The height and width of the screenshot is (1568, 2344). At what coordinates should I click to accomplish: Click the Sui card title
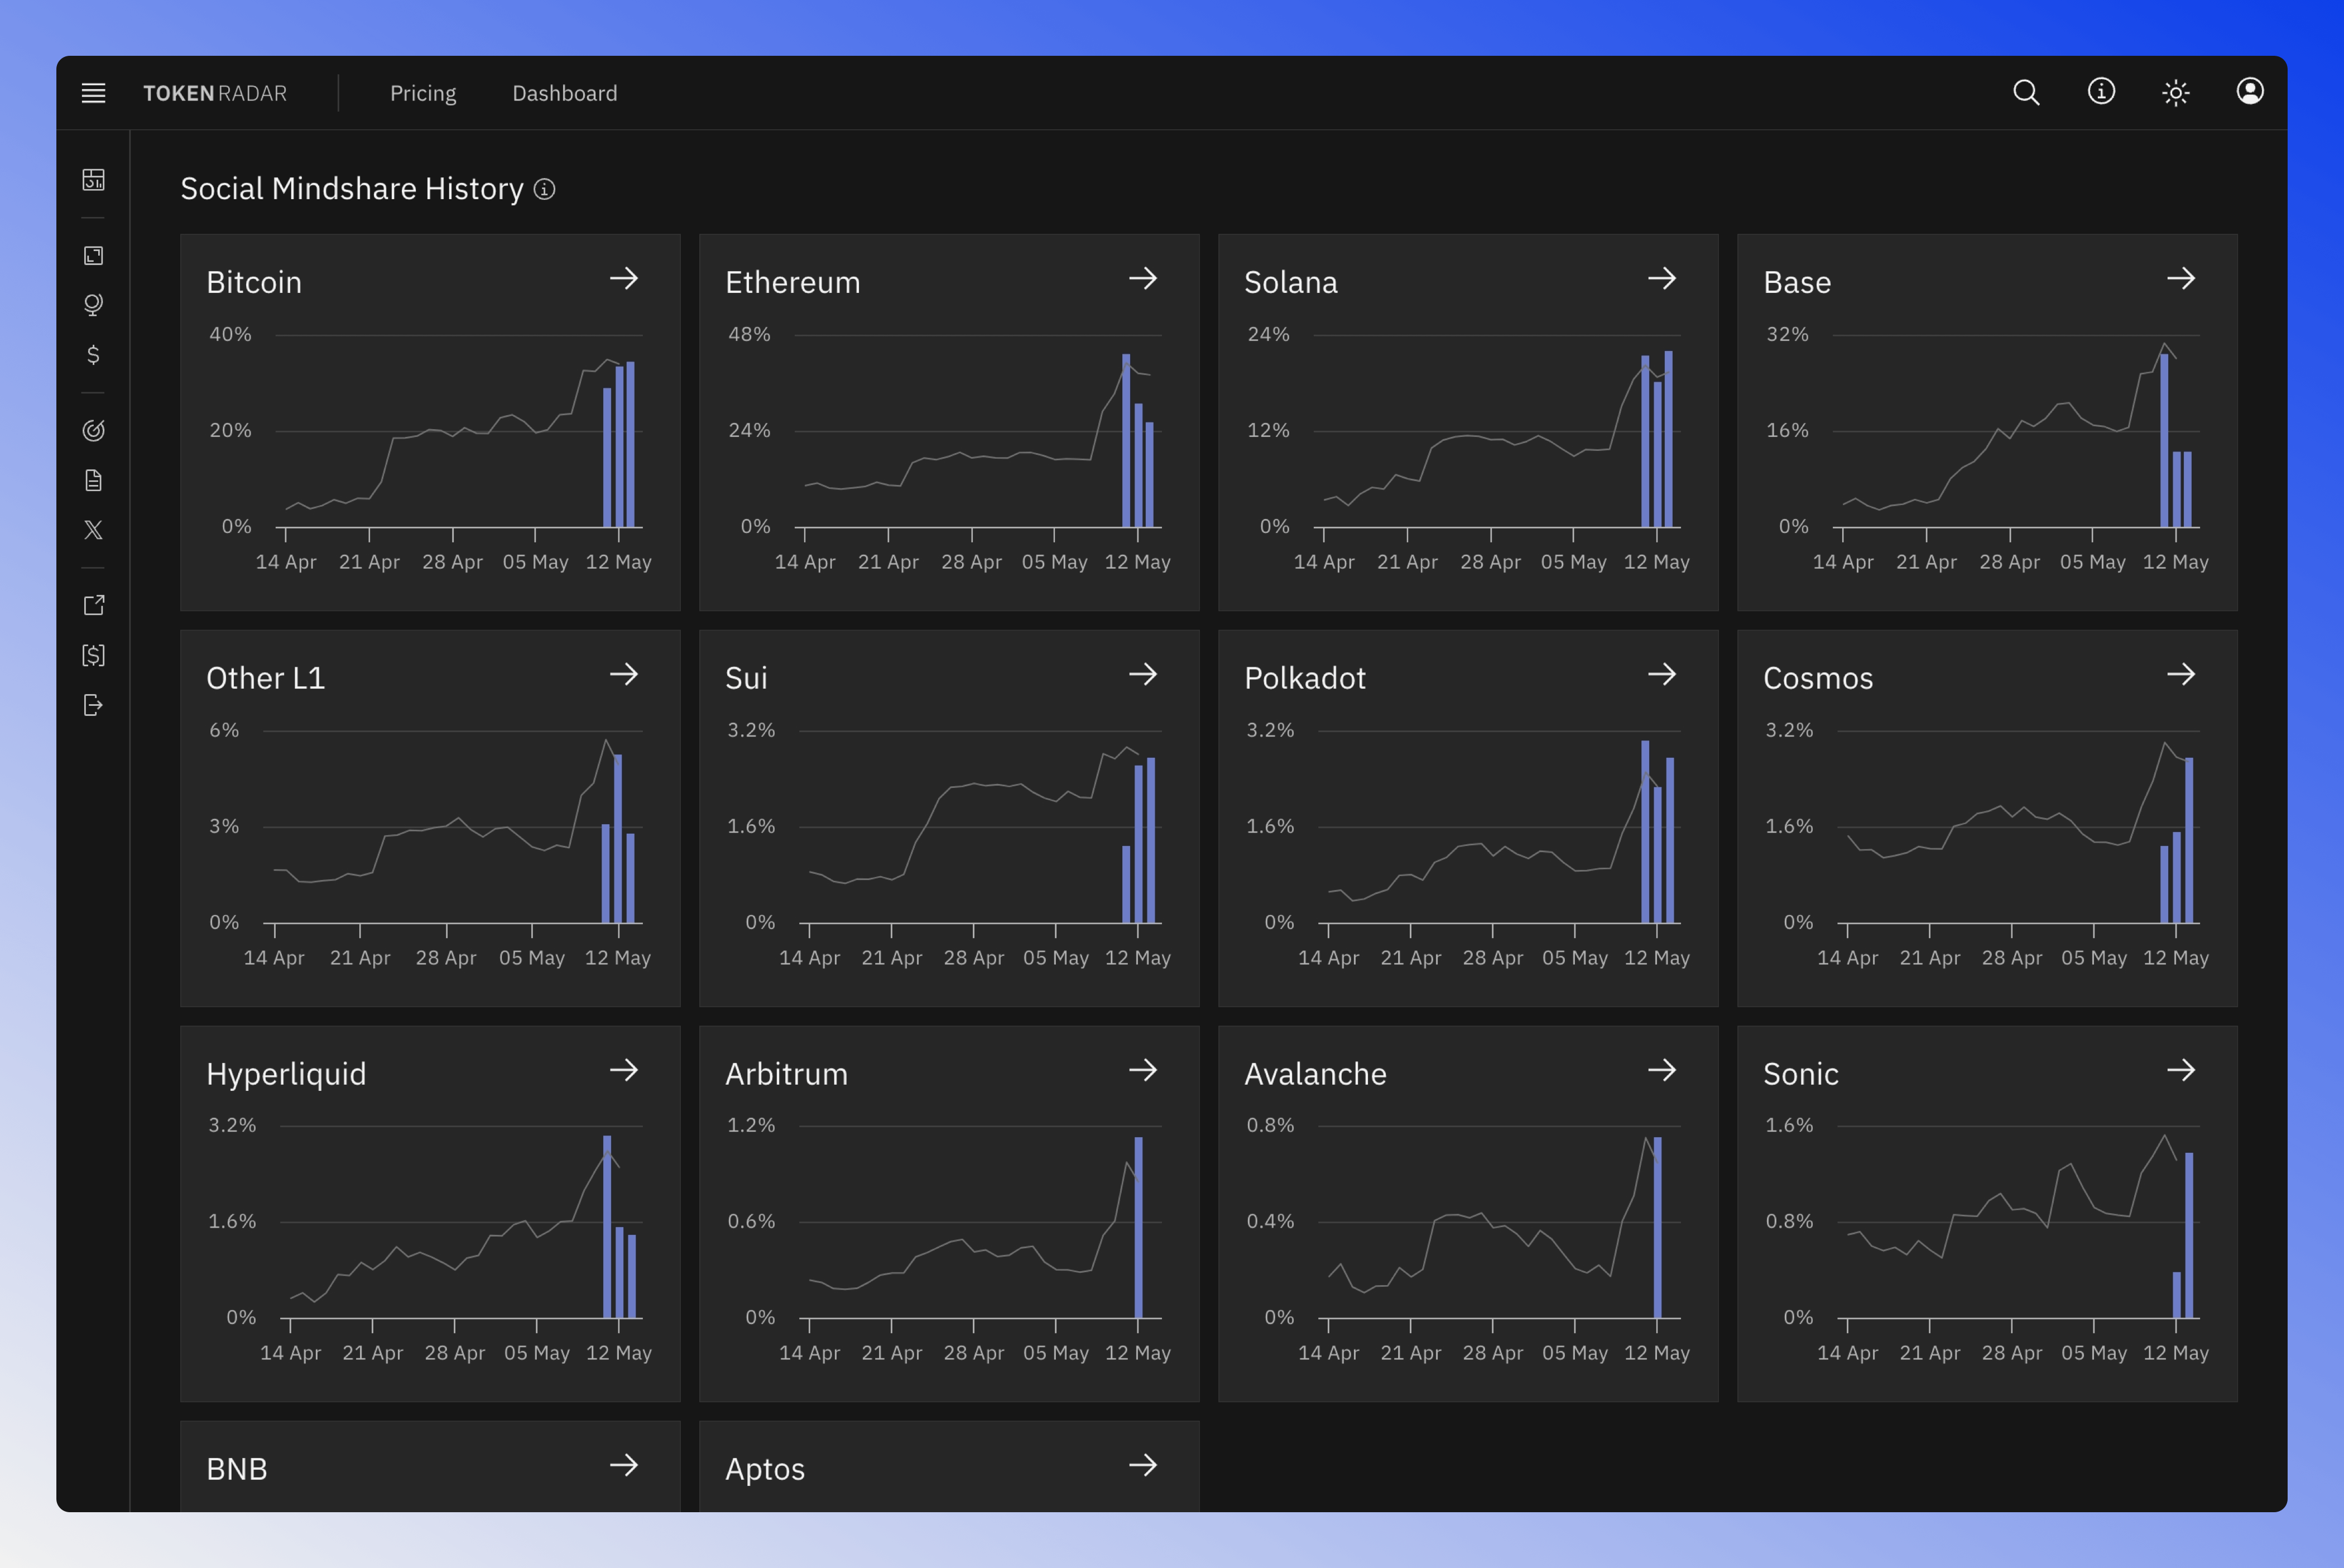tap(746, 679)
